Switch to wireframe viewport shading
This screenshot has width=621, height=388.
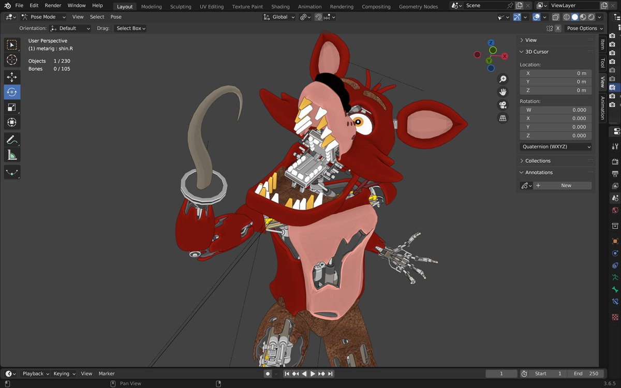coord(566,17)
